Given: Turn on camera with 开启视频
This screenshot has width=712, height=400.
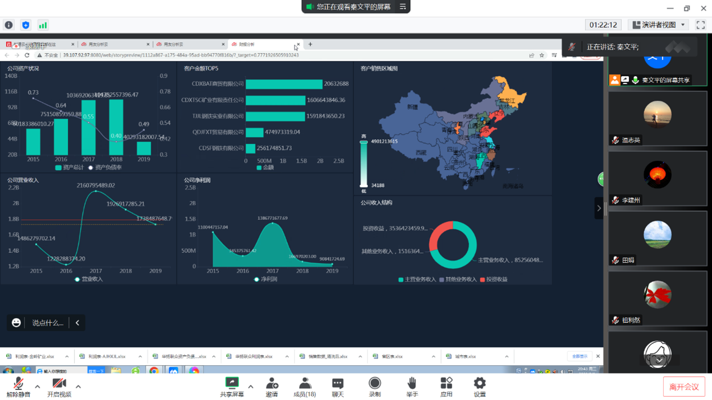Looking at the screenshot, I should click(x=59, y=387).
